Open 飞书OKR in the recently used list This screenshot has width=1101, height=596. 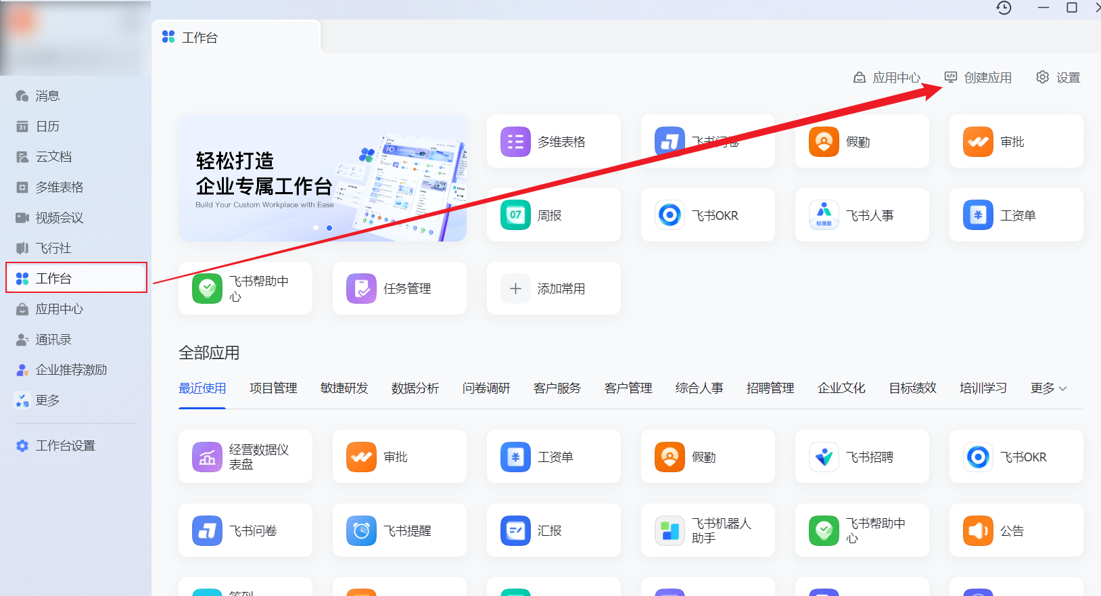(x=1016, y=457)
